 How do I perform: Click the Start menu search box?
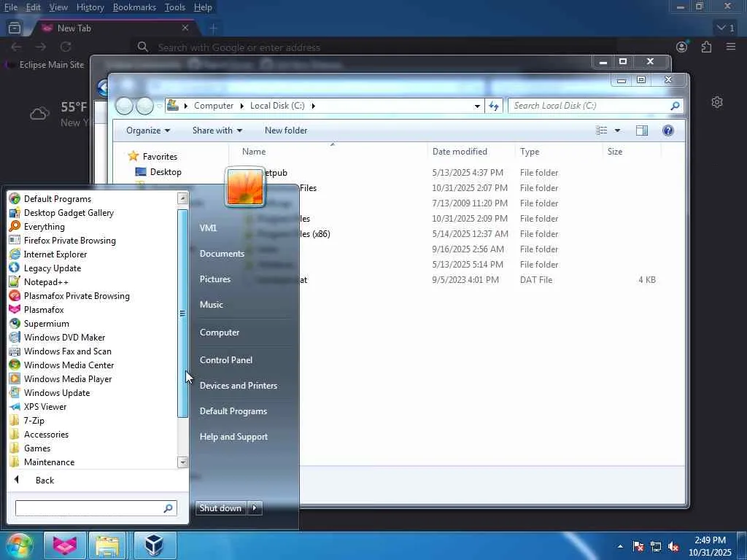[96, 508]
